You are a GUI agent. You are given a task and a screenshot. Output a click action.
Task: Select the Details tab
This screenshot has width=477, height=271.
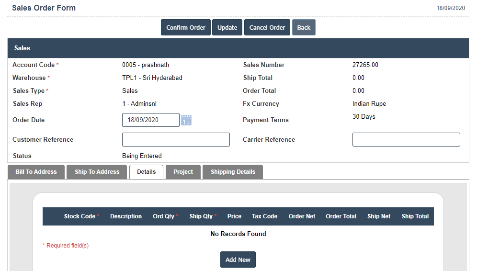(146, 172)
